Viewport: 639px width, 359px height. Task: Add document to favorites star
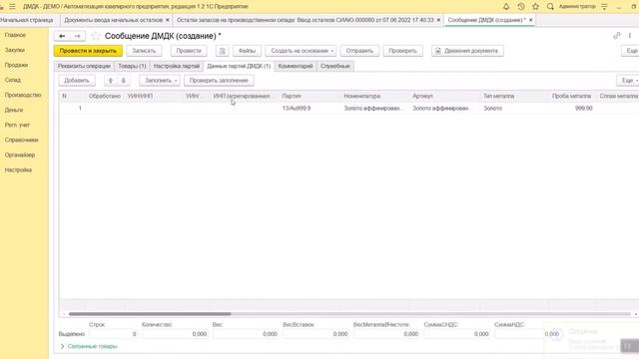coord(96,36)
